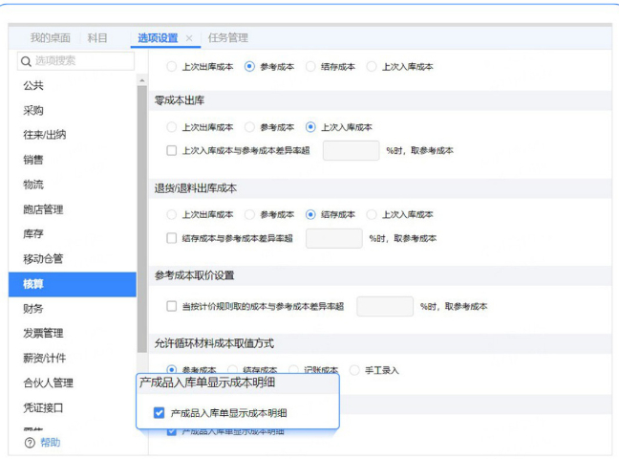619x459 pixels.
Task: Open the 科目 tab
Action: click(97, 38)
